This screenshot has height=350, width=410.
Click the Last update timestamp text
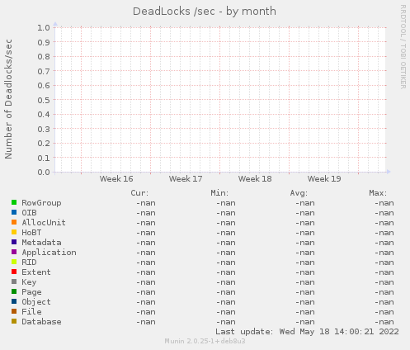pos(307,332)
